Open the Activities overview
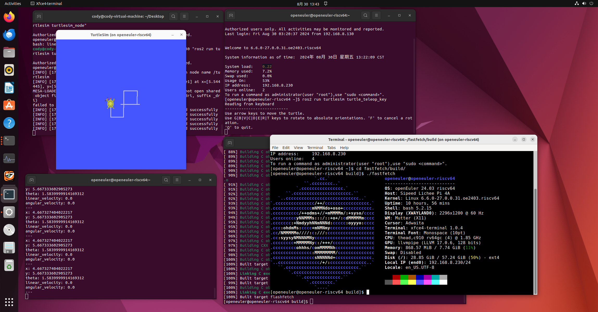Screen dimensions: 598x312 click(13, 4)
